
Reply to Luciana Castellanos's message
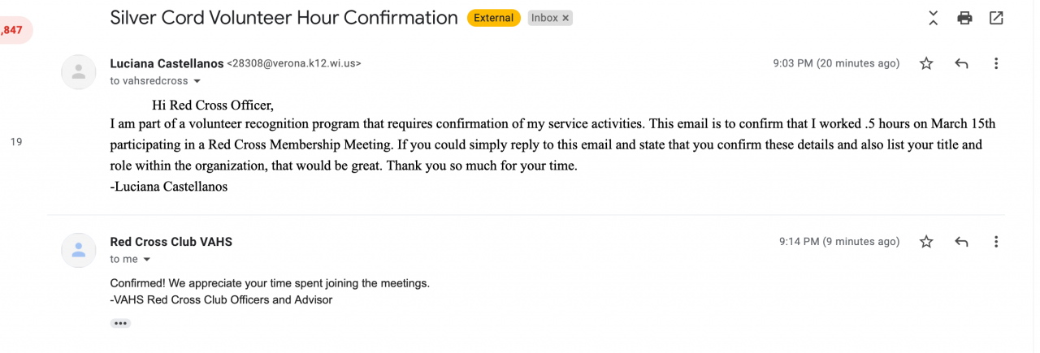(x=961, y=63)
